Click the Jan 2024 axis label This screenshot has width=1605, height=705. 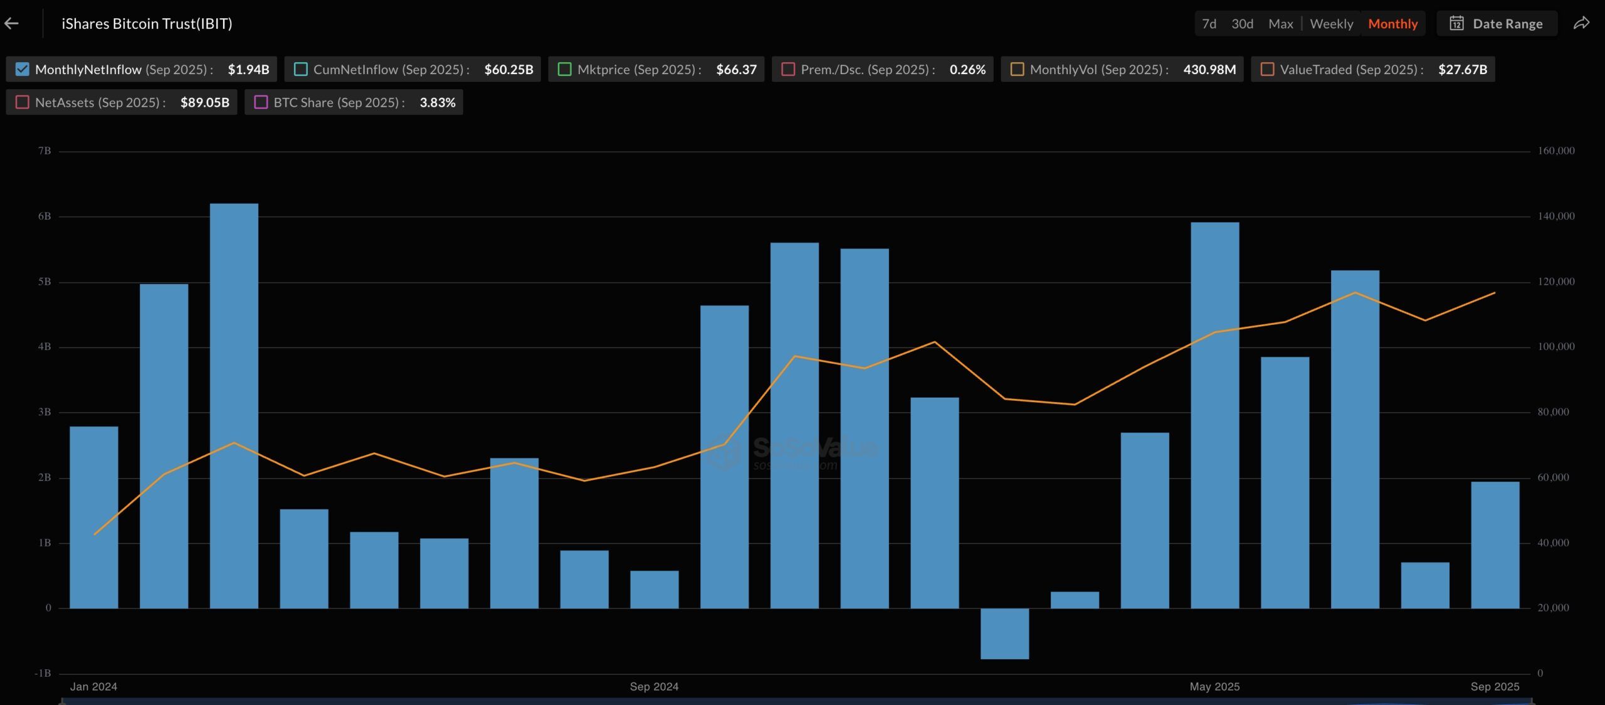[x=93, y=687]
